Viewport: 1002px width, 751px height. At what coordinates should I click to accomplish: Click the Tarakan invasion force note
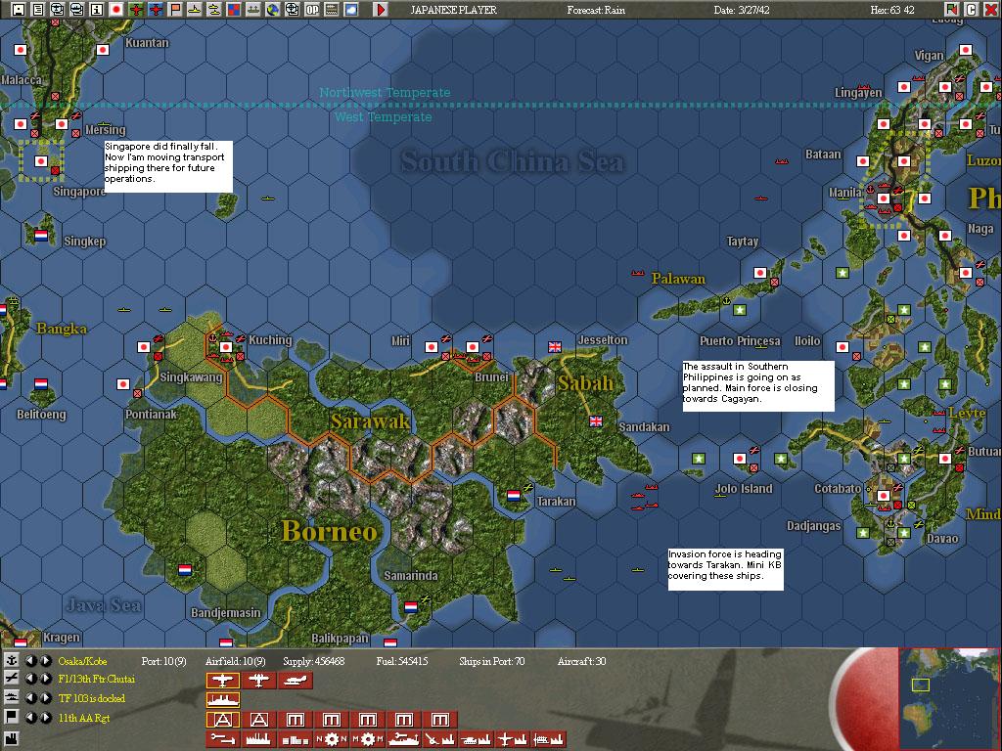(x=725, y=569)
